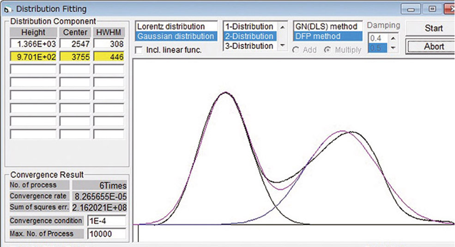This screenshot has height=247, width=455.
Task: Increase Damping value with up arrow
Action: [393, 38]
